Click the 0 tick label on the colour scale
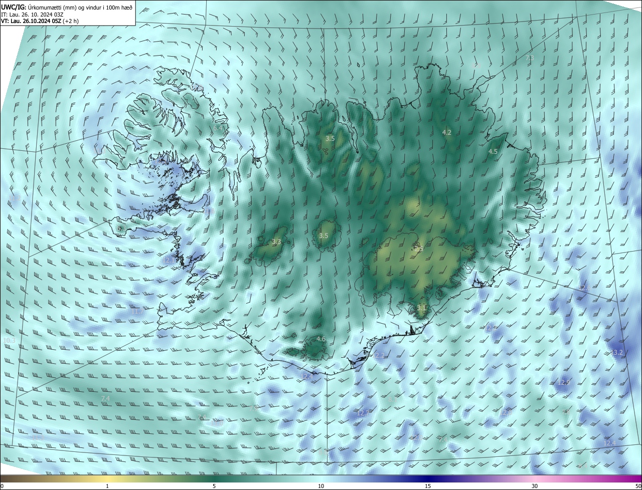 click(x=2, y=486)
